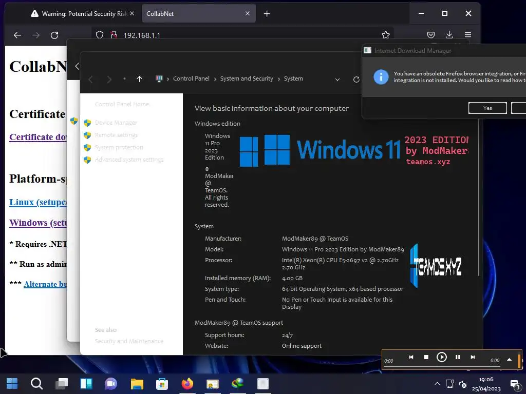Open a new Firefox tab

click(x=267, y=14)
